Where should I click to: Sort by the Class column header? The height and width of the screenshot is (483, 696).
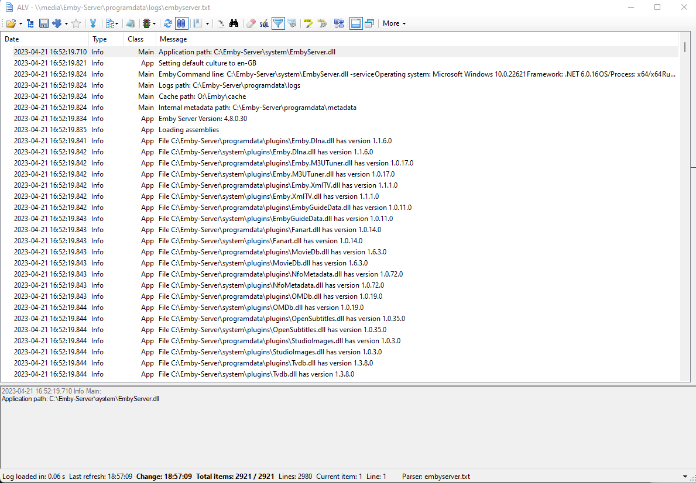(140, 39)
